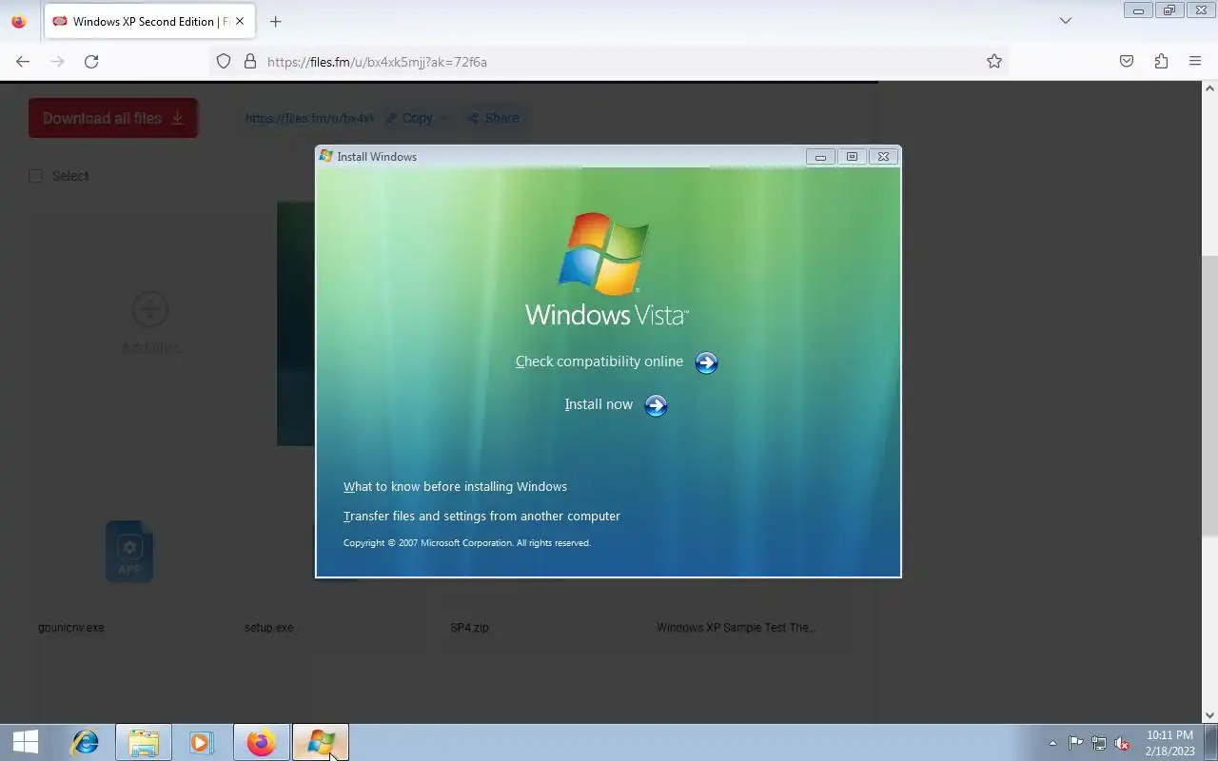Viewport: 1218px width, 761px height.
Task: Click the Add files plus icon
Action: (x=149, y=309)
